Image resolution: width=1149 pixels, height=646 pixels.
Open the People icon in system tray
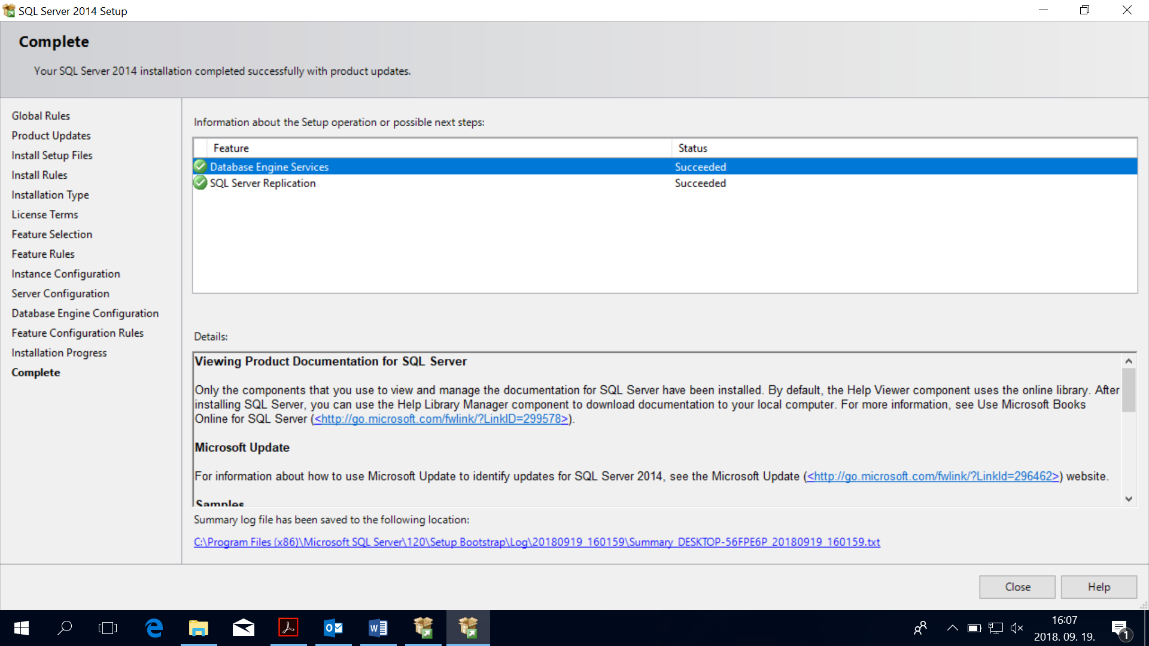[920, 628]
